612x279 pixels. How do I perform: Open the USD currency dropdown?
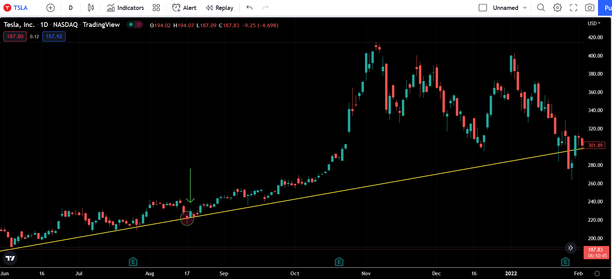(x=594, y=24)
